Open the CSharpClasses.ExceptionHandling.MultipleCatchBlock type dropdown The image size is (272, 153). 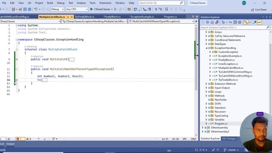point(95,21)
